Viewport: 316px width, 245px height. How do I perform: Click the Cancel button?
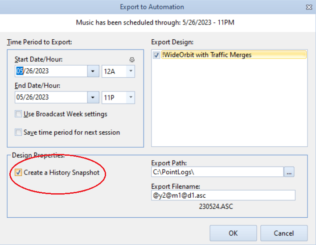pyautogui.click(x=284, y=233)
